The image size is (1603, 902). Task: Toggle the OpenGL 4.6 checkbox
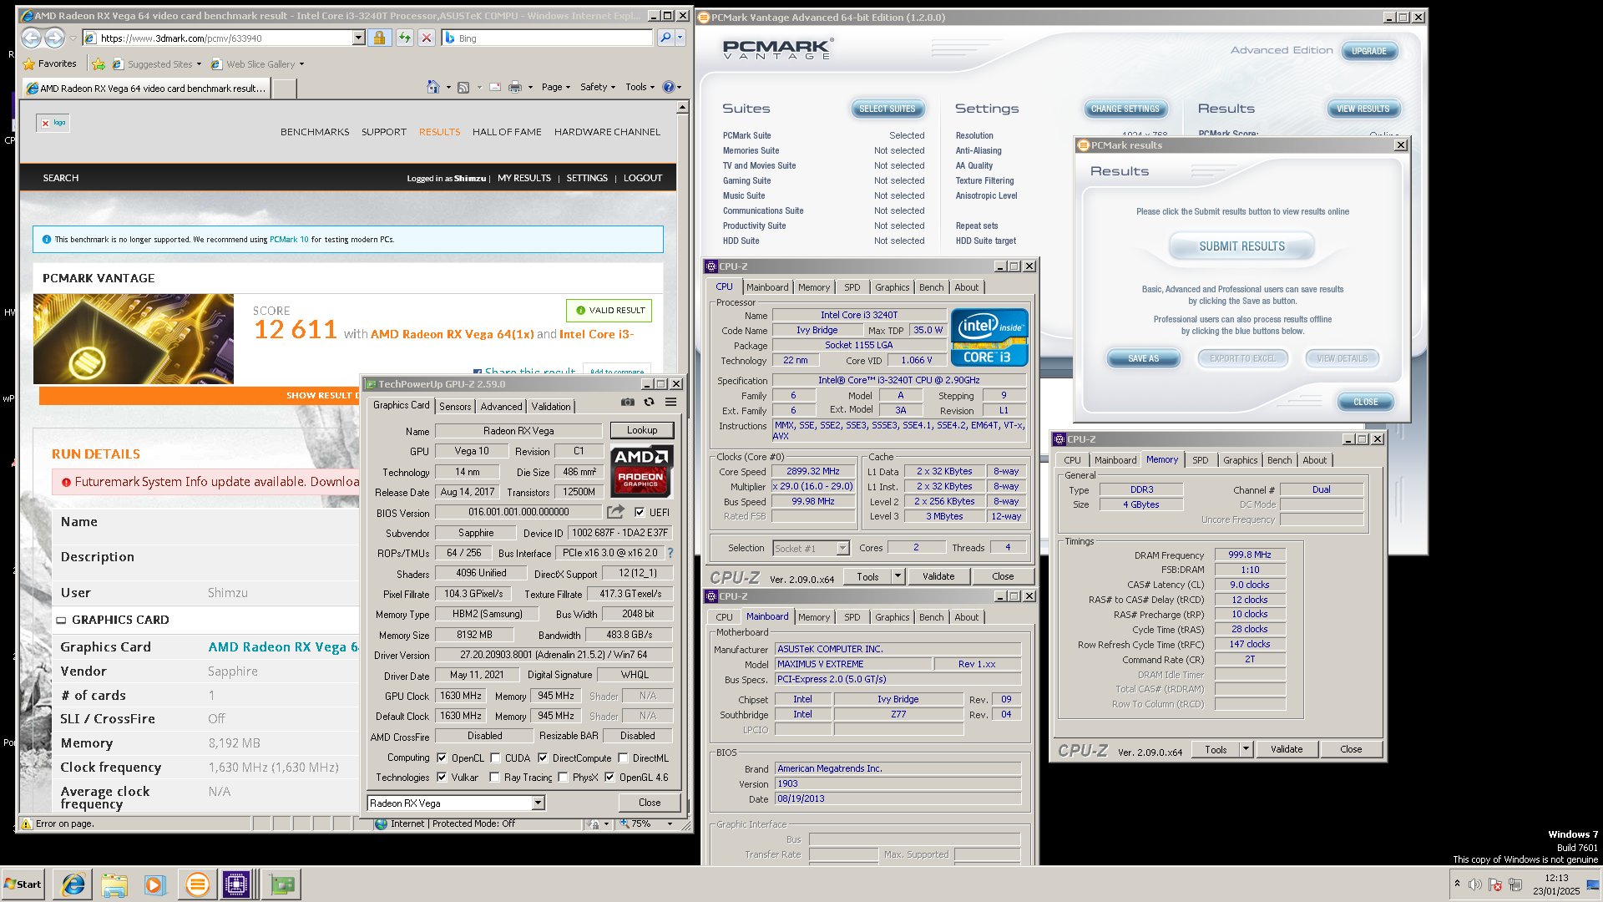(609, 778)
